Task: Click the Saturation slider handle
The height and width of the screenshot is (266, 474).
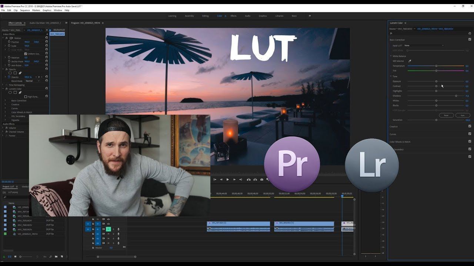Action: point(436,120)
